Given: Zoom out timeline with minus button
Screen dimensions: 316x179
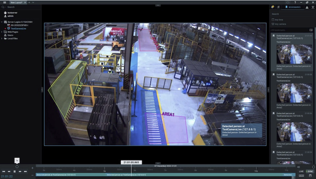Looking at the screenshot, I should pyautogui.click(x=33, y=175).
